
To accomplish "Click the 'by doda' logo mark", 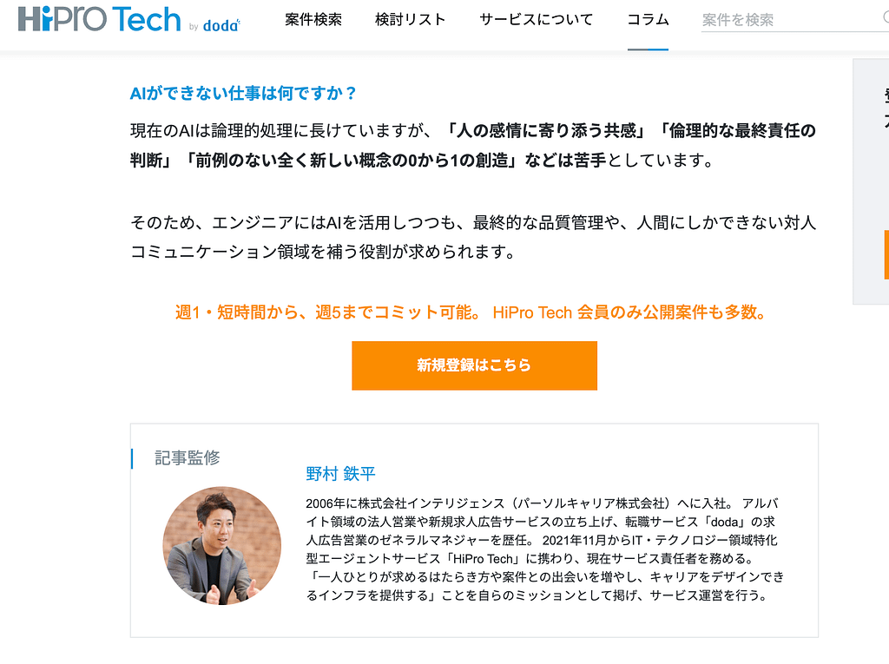I will [215, 25].
